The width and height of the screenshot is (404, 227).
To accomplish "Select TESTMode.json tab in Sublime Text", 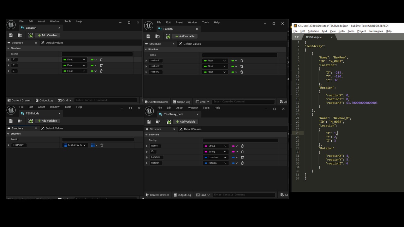I will pos(314,37).
